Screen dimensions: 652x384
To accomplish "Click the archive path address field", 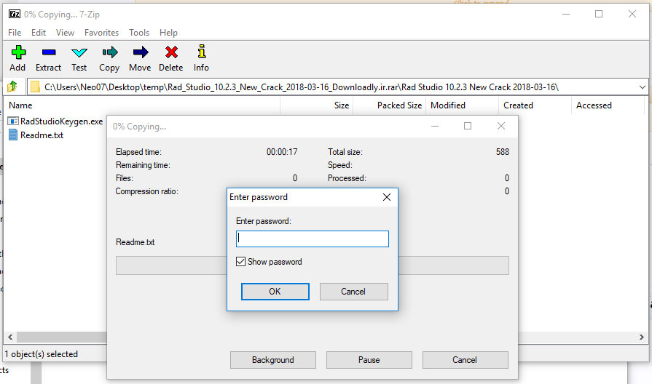I will [337, 87].
